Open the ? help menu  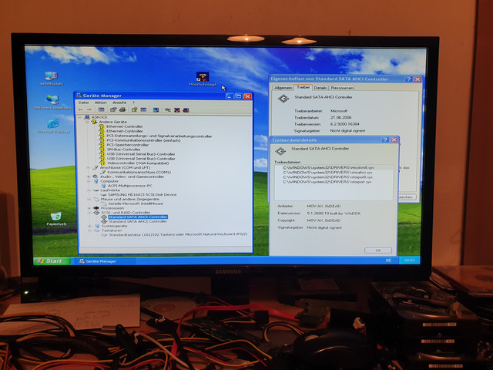pos(133,103)
